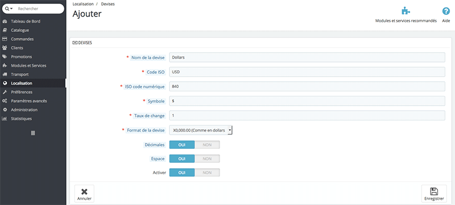Click the Espace label
The height and width of the screenshot is (205, 455).
(x=158, y=158)
